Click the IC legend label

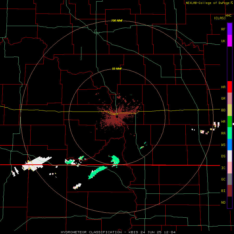click(x=223, y=168)
